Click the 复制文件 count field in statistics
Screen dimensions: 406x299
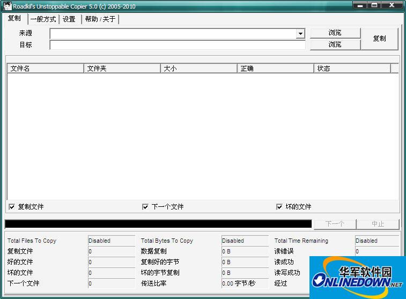112,251
